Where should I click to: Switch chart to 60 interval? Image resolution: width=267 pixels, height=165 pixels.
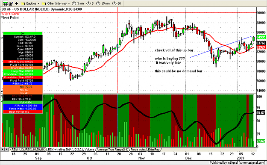(x=117, y=3)
